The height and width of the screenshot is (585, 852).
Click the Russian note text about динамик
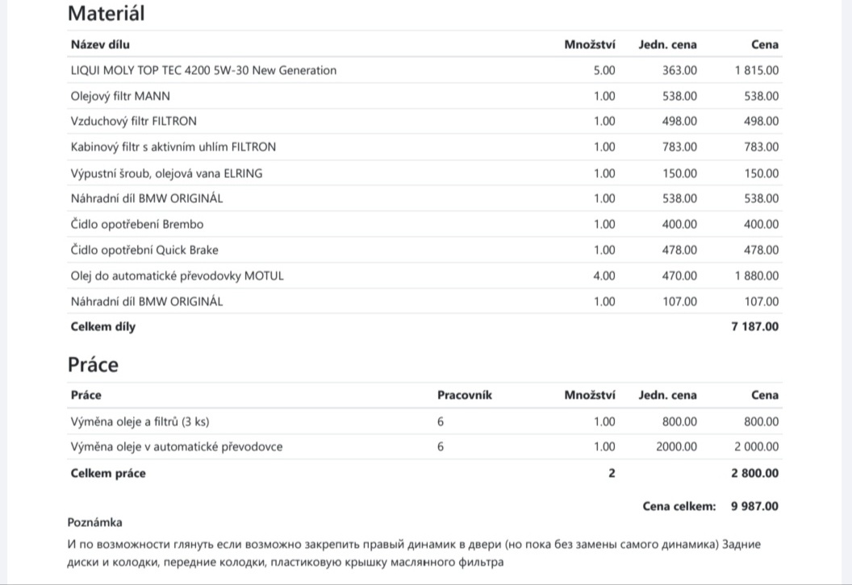pyautogui.click(x=414, y=553)
